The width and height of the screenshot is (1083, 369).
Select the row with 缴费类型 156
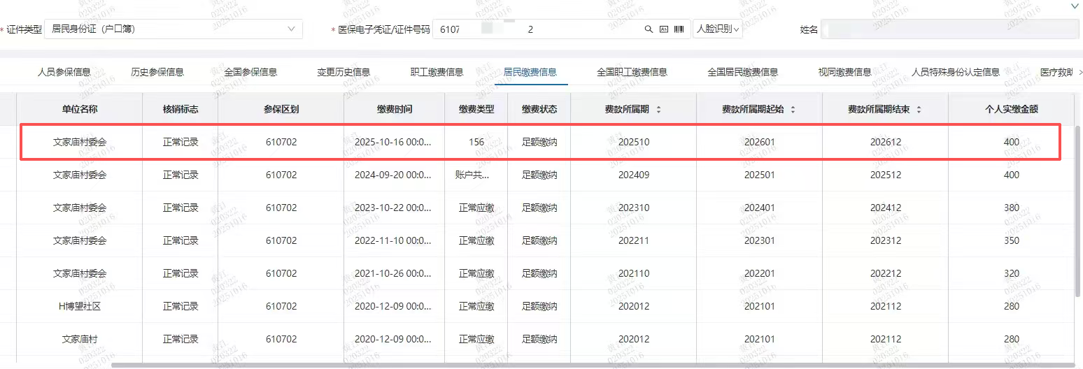pyautogui.click(x=476, y=143)
